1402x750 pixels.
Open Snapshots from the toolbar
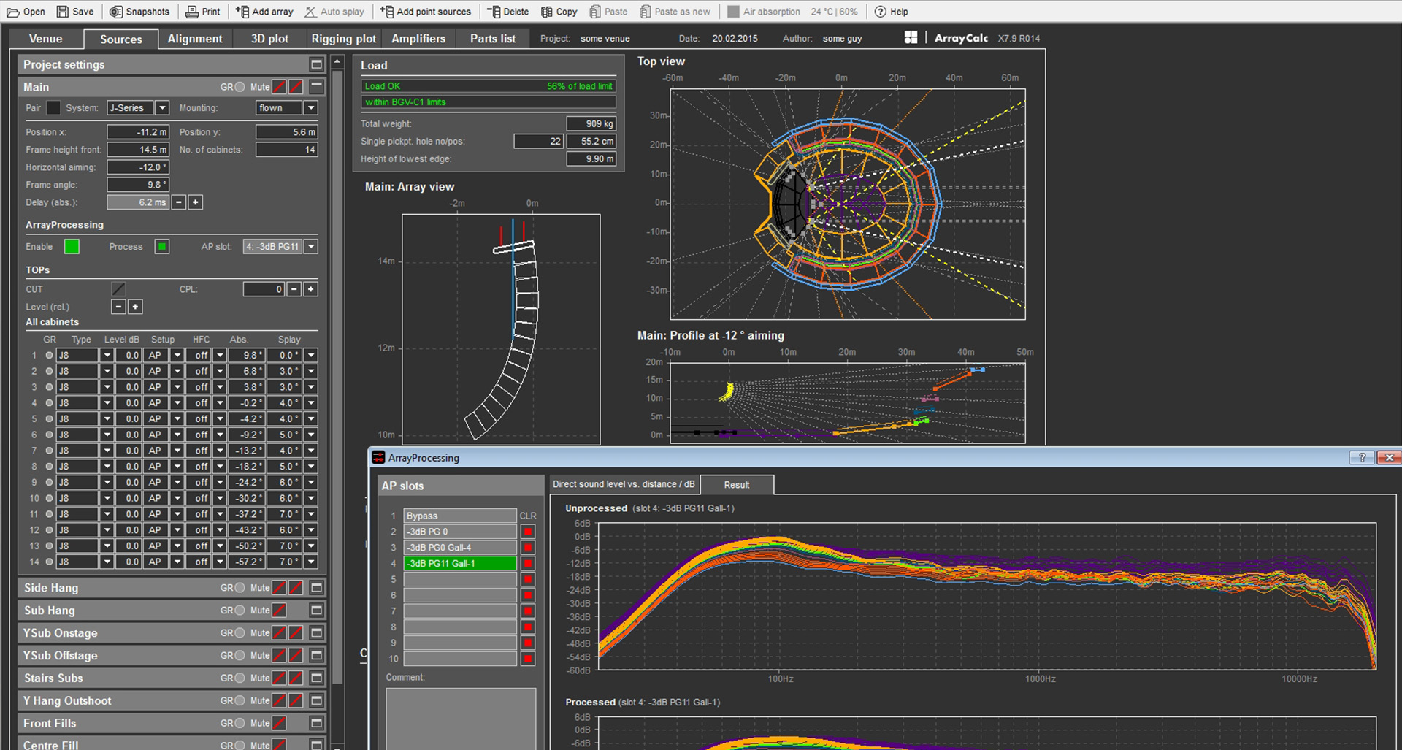115,12
